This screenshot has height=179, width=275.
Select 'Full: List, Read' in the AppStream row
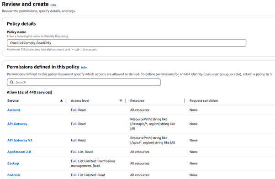pyautogui.click(x=82, y=152)
